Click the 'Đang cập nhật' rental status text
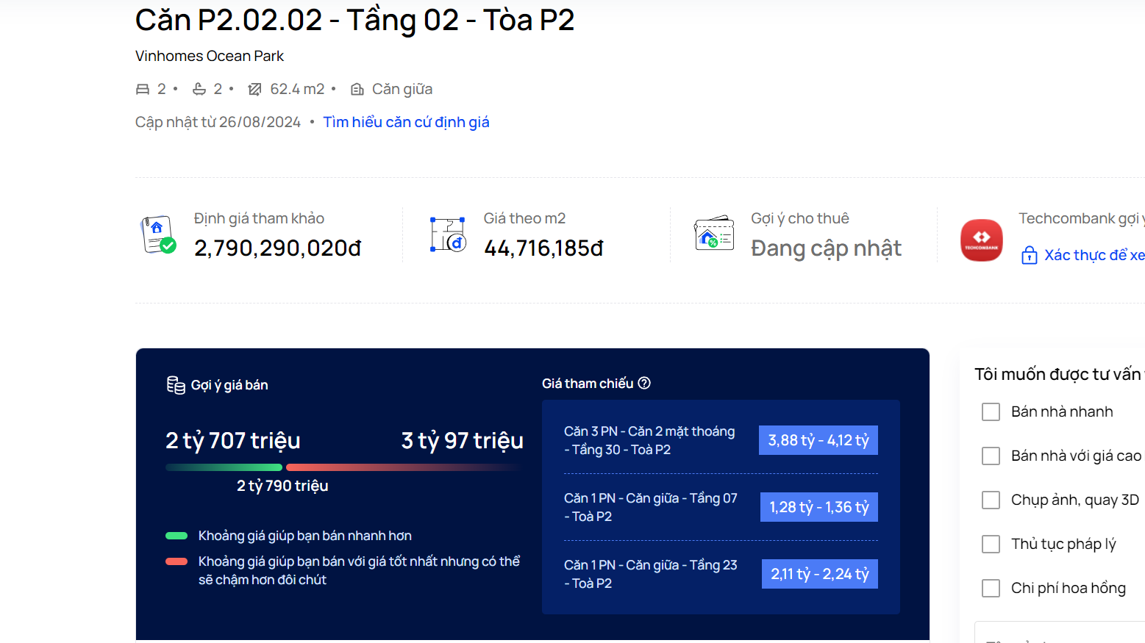Viewport: 1145px width, 643px height. point(826,249)
